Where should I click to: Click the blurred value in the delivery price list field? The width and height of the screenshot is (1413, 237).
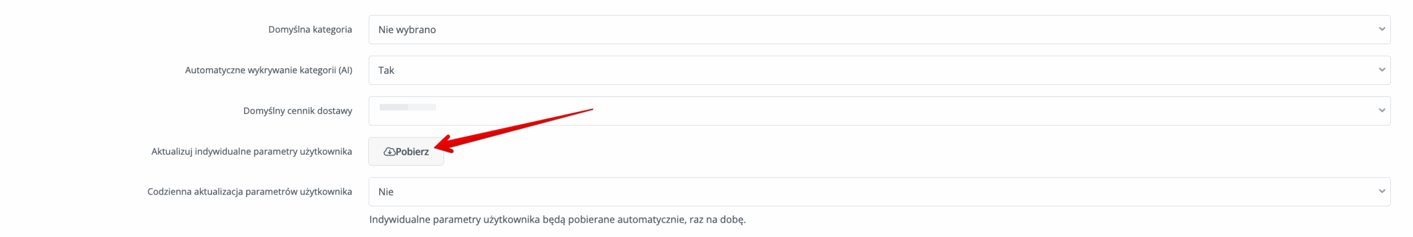pos(407,107)
